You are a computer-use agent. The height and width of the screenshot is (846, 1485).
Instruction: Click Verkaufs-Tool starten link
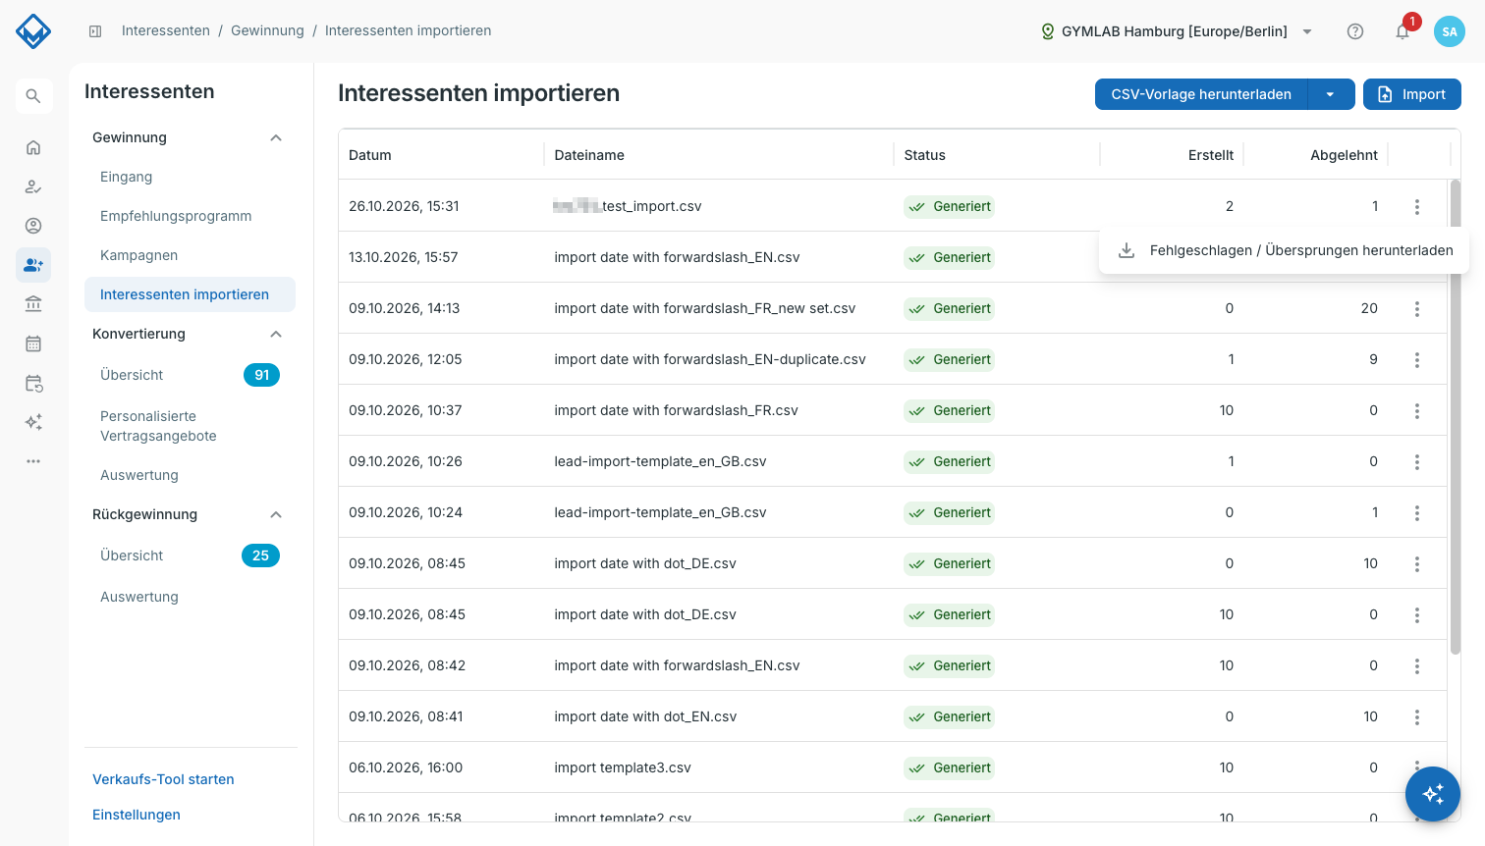pos(163,779)
